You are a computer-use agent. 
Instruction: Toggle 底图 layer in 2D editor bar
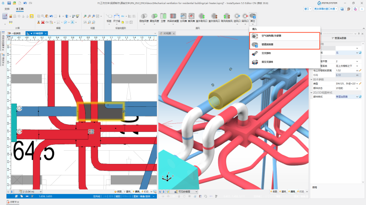(118, 191)
